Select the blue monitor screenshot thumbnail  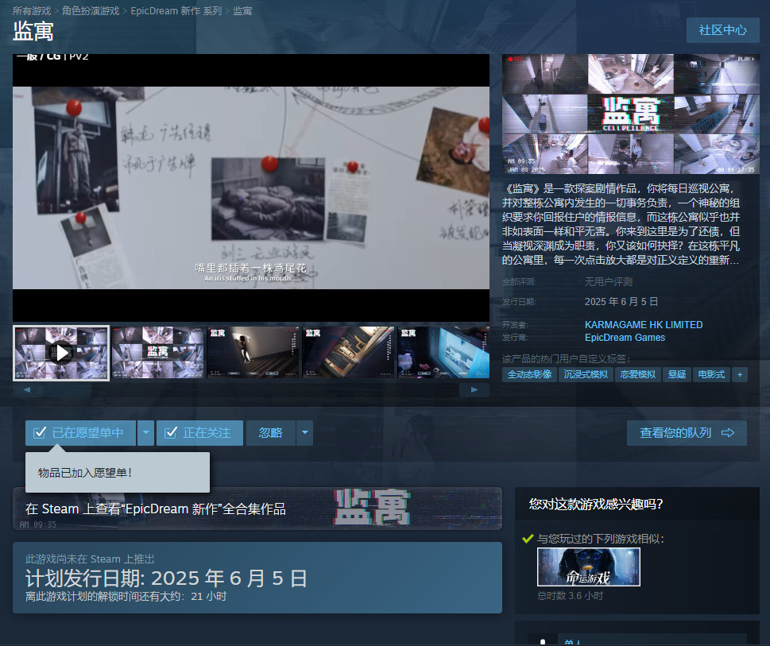tap(443, 353)
